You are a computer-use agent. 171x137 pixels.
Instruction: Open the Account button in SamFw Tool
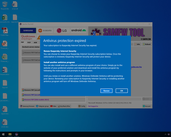(147, 106)
